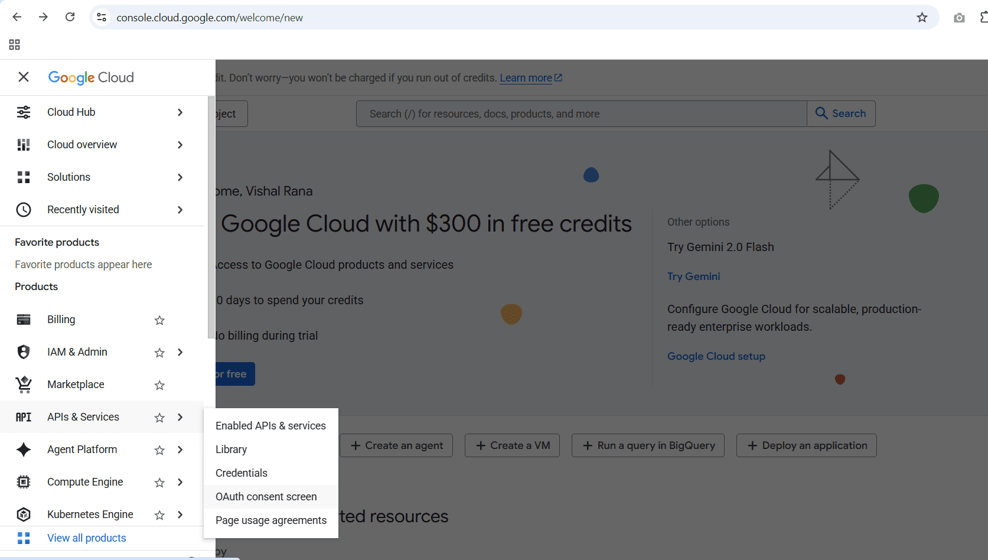This screenshot has width=988, height=560.
Task: Click Run a query in BigQuery
Action: pos(648,445)
